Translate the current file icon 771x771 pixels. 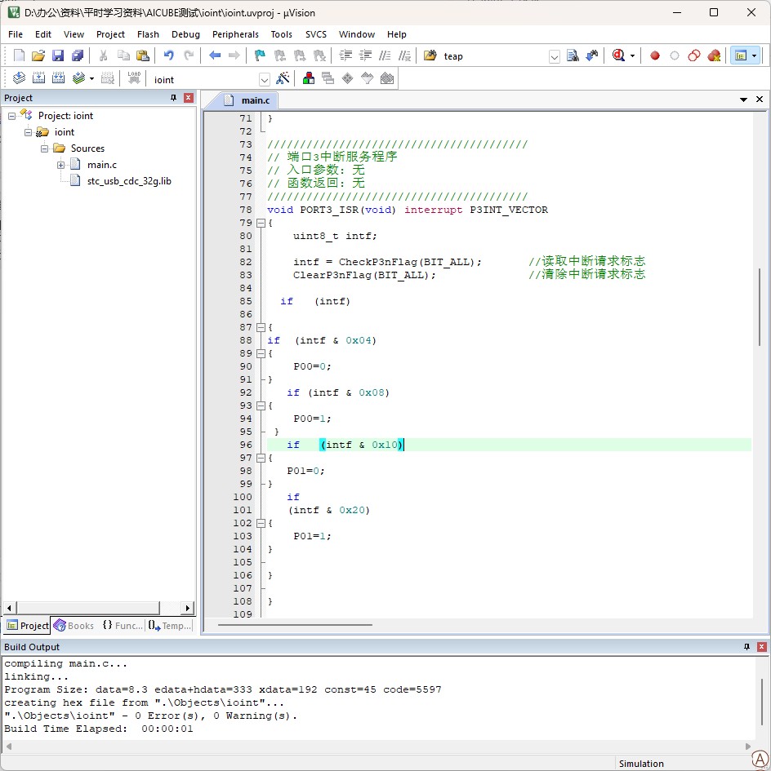20,78
